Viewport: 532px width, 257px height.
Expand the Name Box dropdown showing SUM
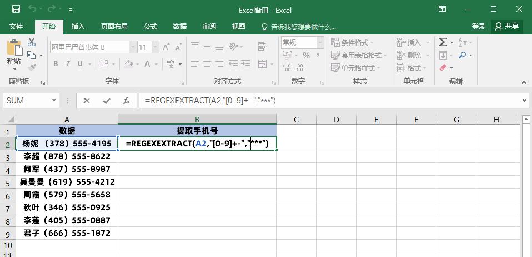pos(54,101)
